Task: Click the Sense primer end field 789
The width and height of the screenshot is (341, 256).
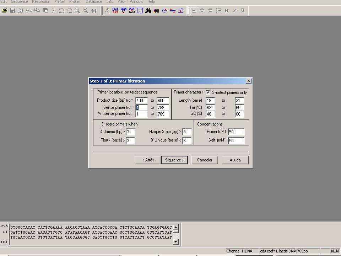Action: 163,107
